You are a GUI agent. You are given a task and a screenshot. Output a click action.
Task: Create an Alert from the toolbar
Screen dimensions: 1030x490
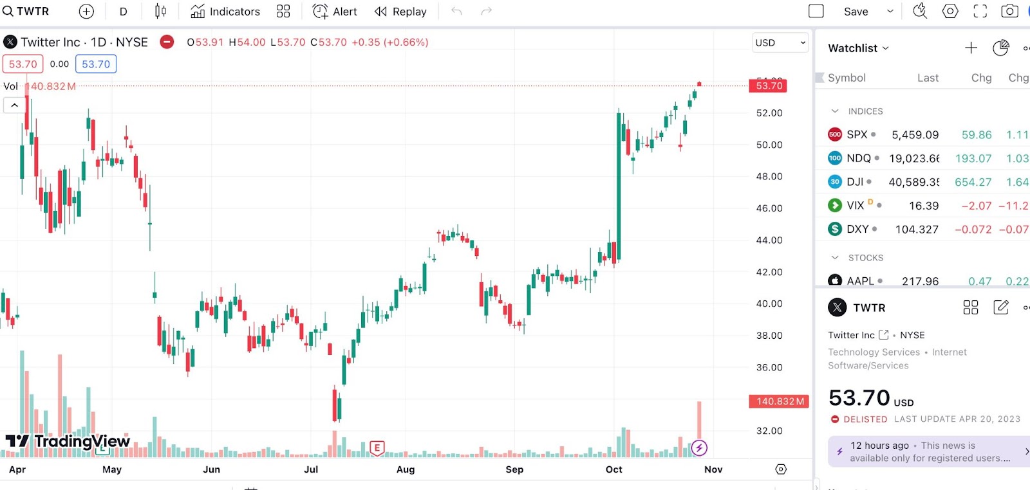click(x=335, y=12)
